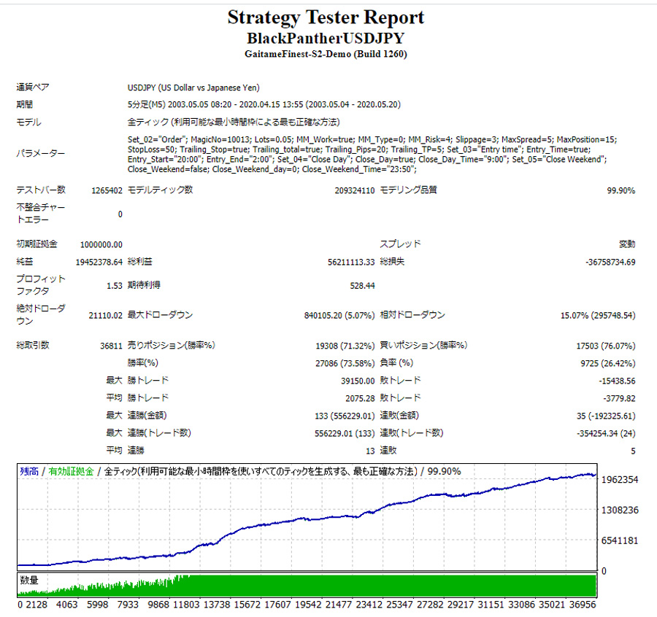
Task: Click the 数量 volume panel label
Action: click(x=29, y=580)
